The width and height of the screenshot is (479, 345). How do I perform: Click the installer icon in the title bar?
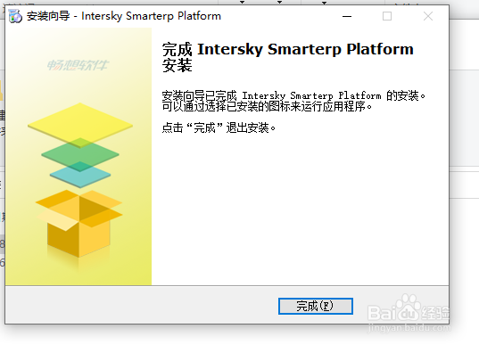tap(15, 16)
